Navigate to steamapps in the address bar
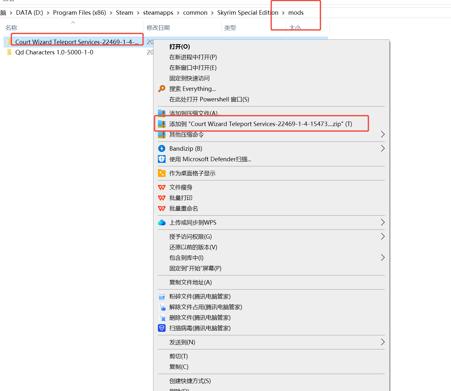Viewport: 451px width, 391px height. point(158,13)
